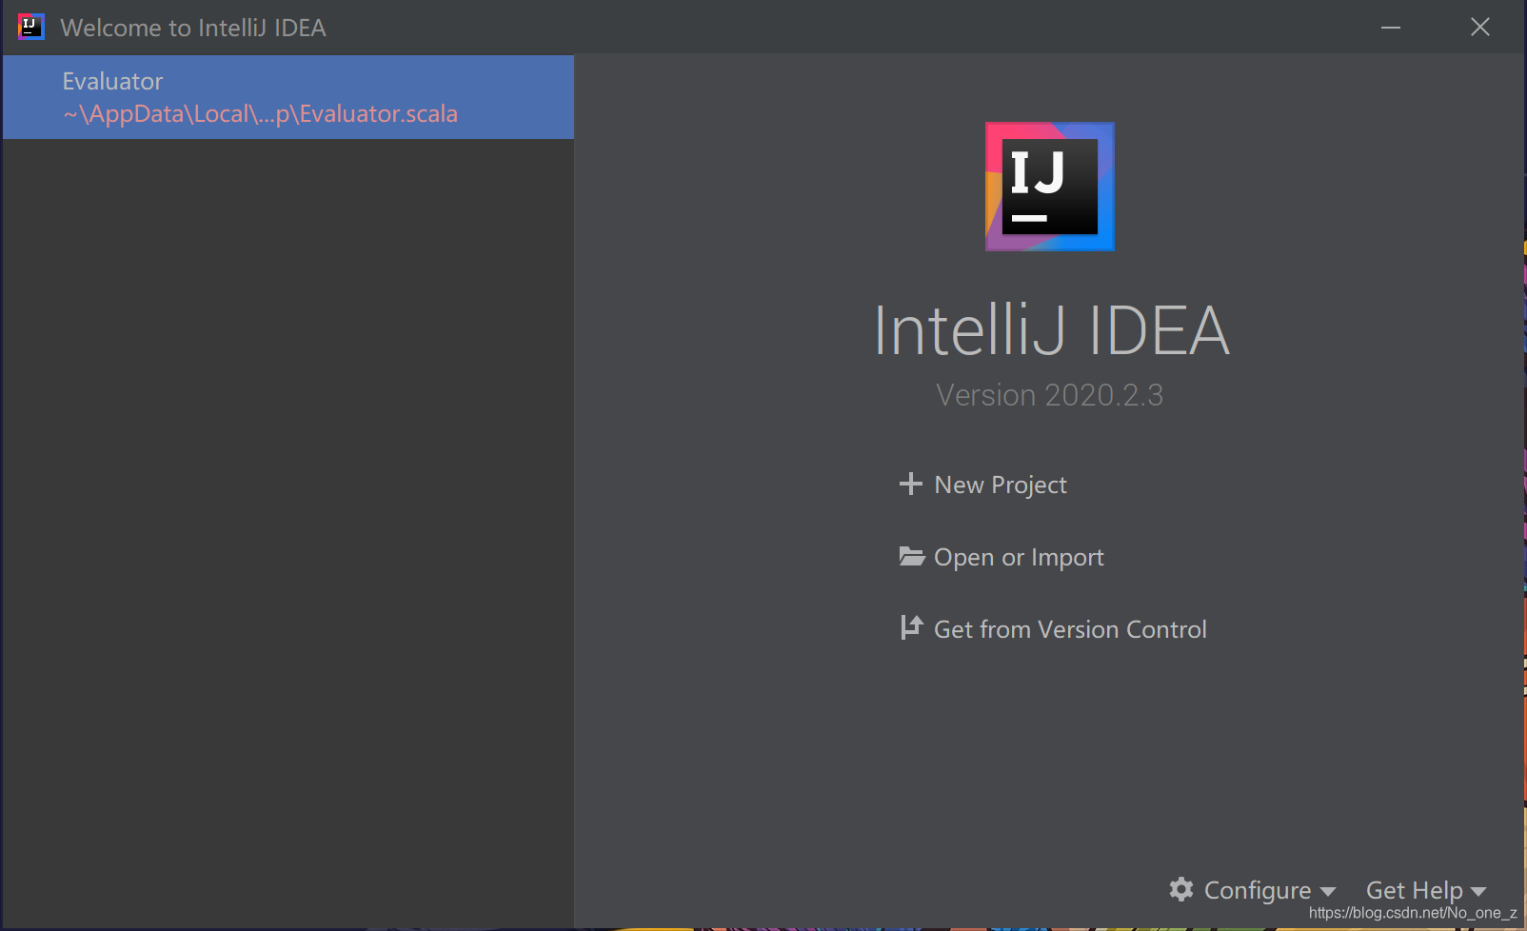Select the folder icon next to Open or Import
This screenshot has width=1527, height=931.
coord(912,557)
